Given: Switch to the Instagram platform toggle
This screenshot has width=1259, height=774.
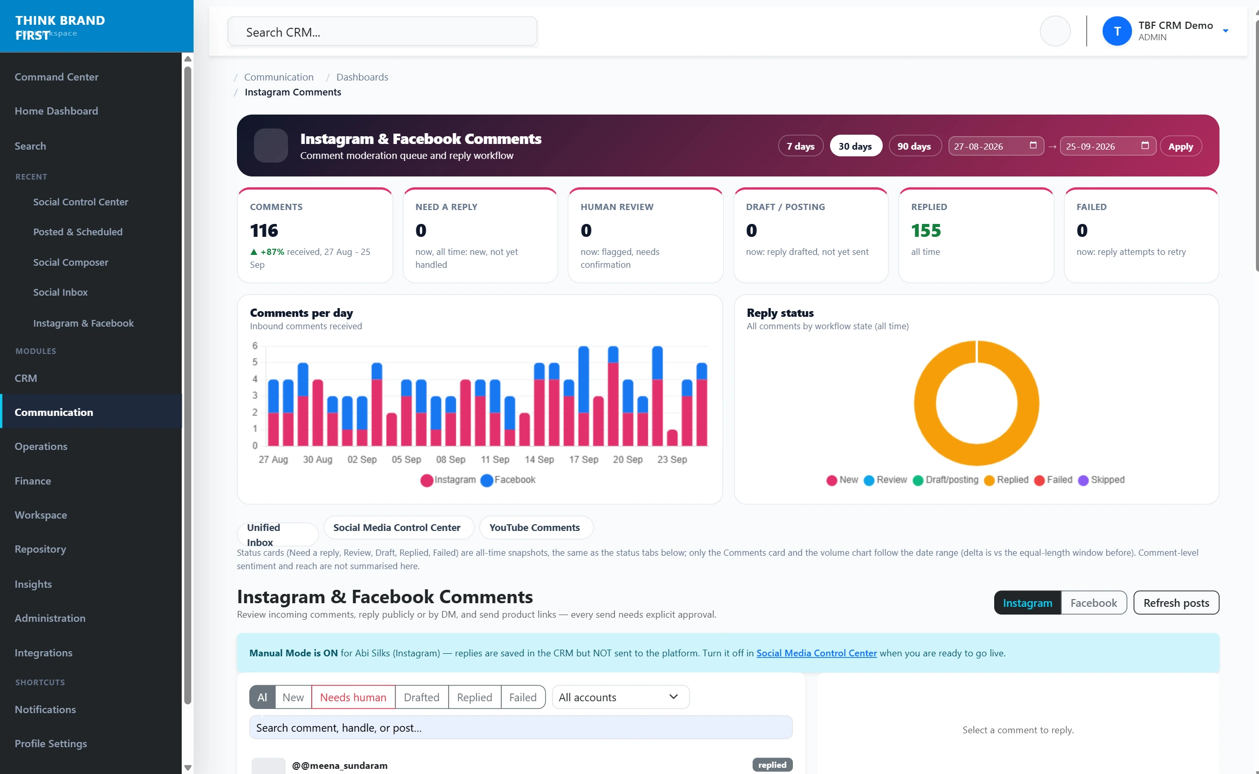Looking at the screenshot, I should pyautogui.click(x=1027, y=603).
